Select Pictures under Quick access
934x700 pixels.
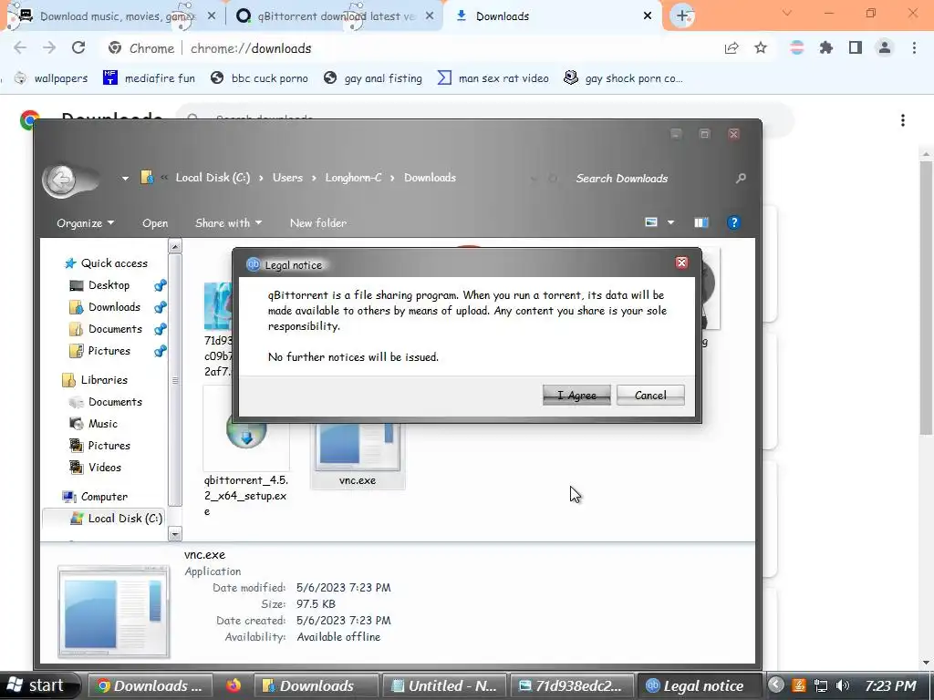pyautogui.click(x=100, y=351)
